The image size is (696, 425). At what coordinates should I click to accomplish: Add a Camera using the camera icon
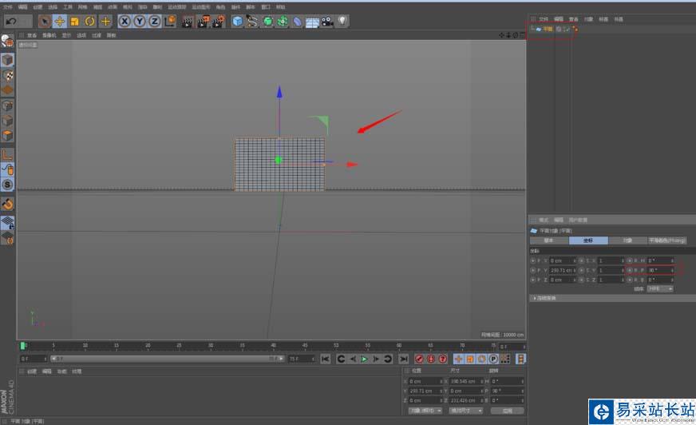327,21
